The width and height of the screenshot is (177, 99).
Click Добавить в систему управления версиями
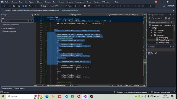point(132,92)
